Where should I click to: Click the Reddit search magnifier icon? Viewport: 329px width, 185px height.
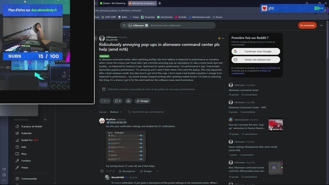pyautogui.click(x=124, y=25)
